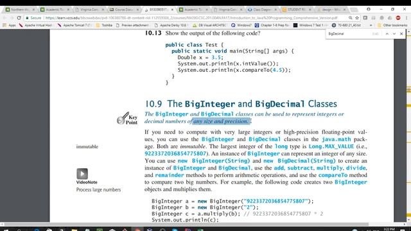Click 'Long.MAX_VALUE' in the paragraph
Screen dimensions: 411x231
331,147
